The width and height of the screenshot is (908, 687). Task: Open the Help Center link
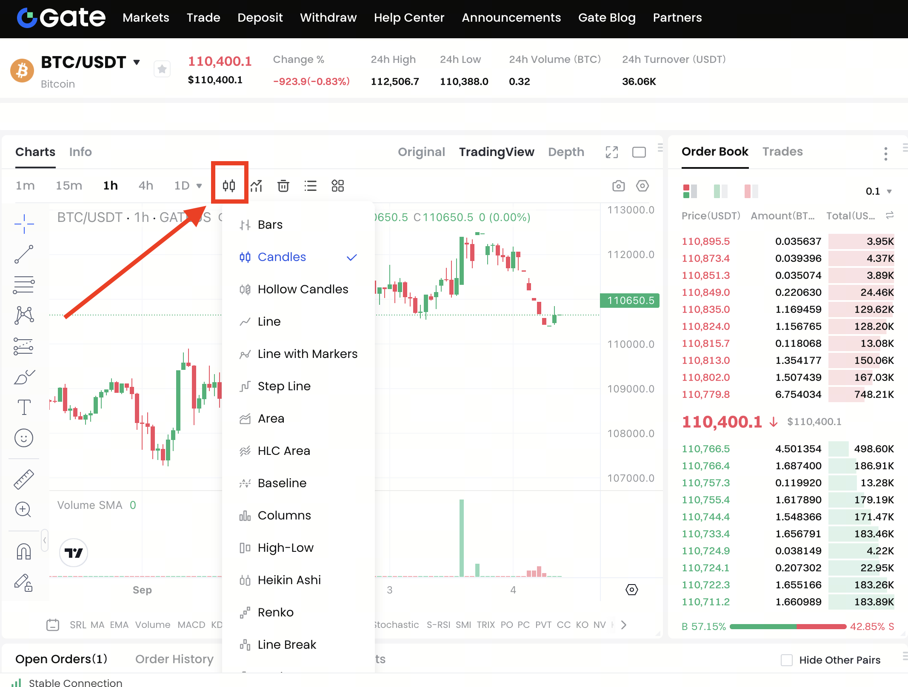(409, 17)
